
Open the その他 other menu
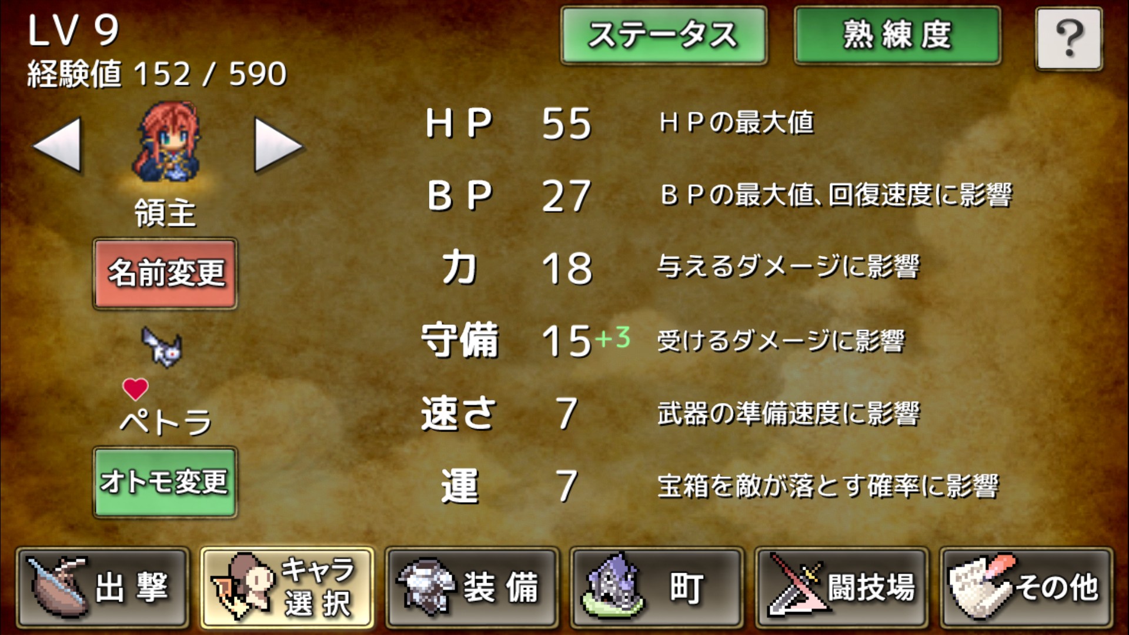coord(1027,587)
